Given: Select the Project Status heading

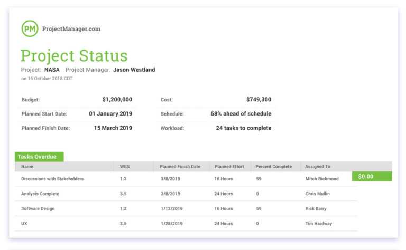Looking at the screenshot, I should pyautogui.click(x=74, y=56).
